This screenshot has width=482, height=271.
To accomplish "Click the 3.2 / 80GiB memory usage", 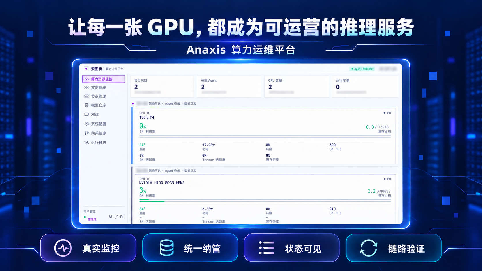I will [x=379, y=191].
